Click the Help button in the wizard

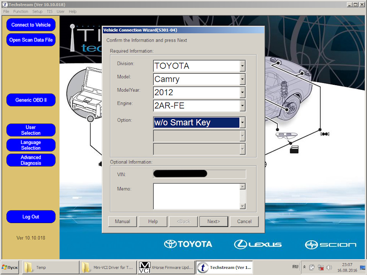(153, 222)
